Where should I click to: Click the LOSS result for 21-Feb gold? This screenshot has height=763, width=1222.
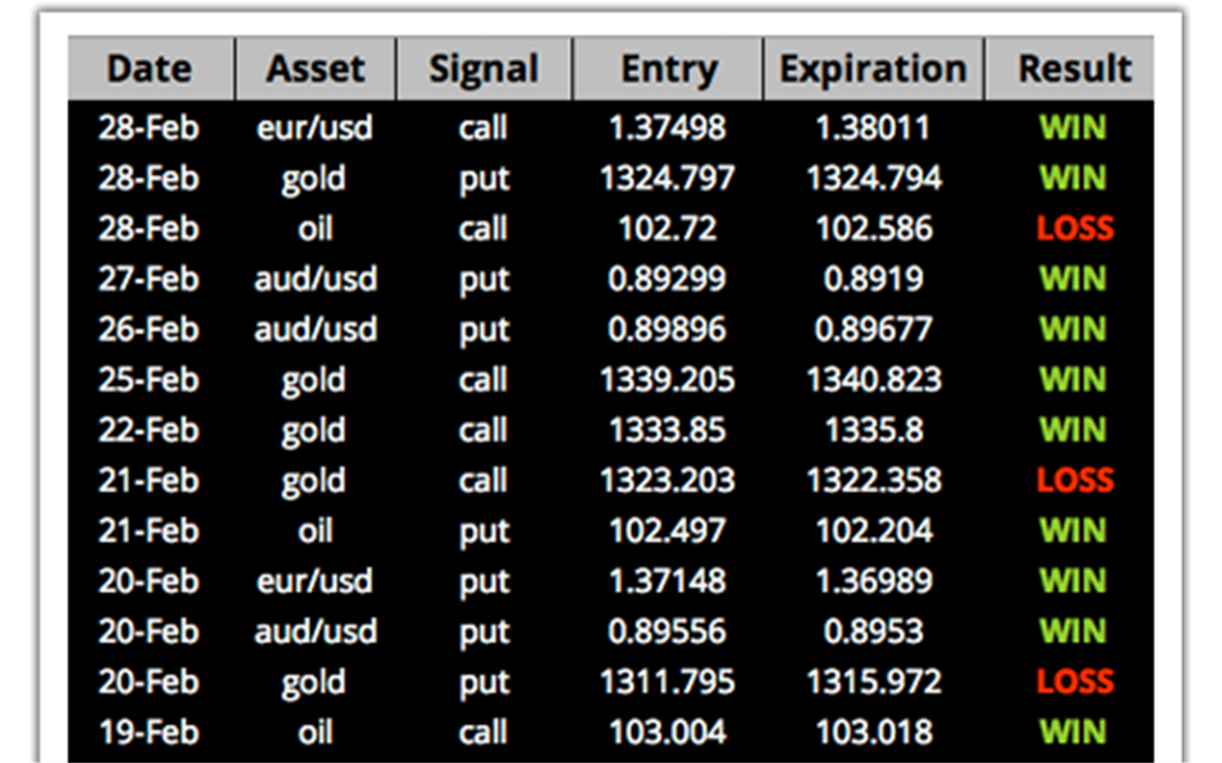click(x=1075, y=481)
